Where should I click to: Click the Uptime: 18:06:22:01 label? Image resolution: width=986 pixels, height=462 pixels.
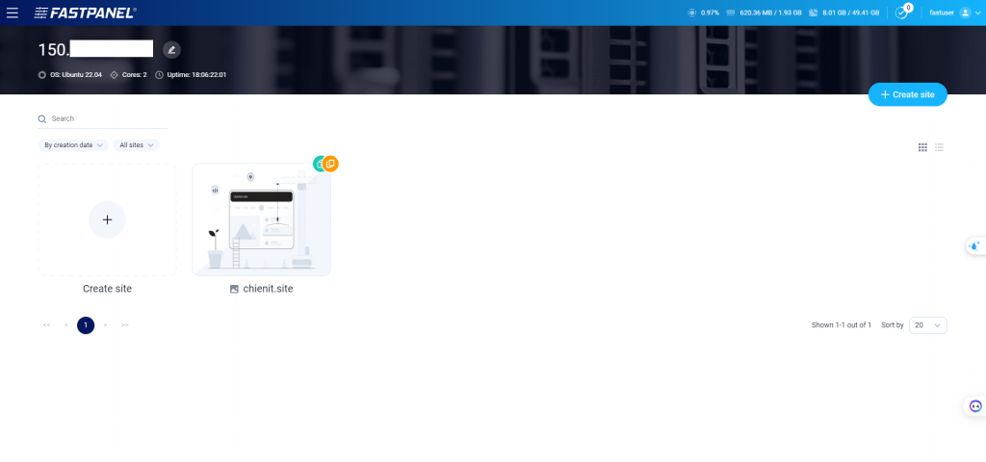coord(196,75)
